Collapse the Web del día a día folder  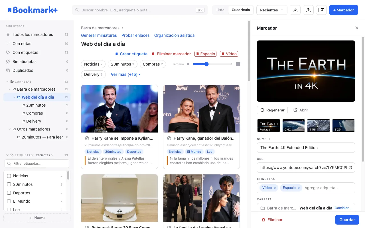point(14,97)
